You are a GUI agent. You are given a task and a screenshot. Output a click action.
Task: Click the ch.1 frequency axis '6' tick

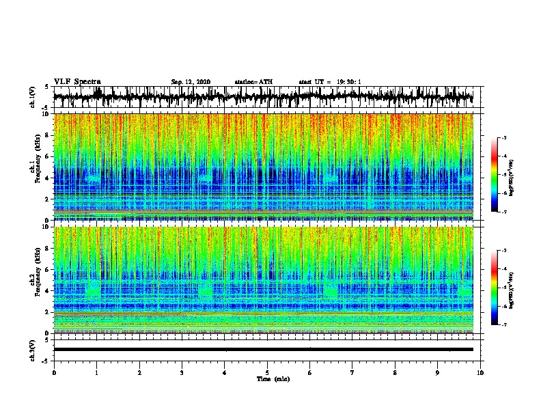(47, 156)
